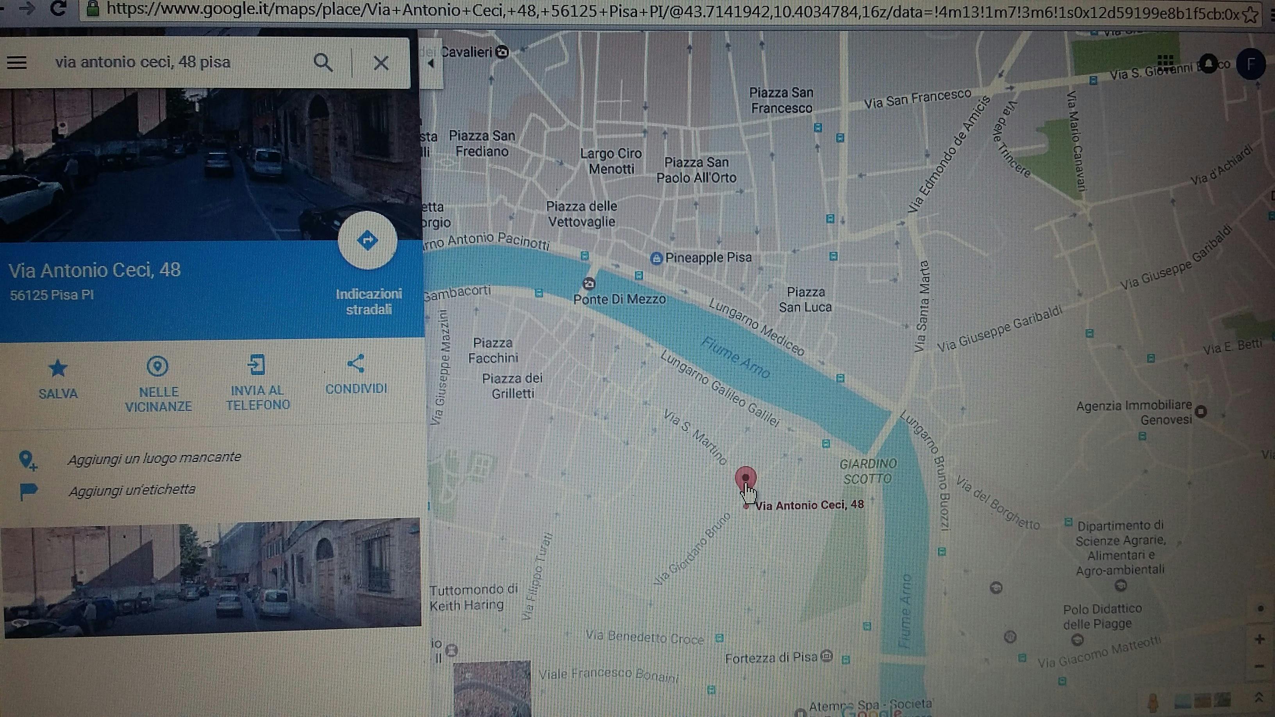Click Aggiungi un luogo mancante link
The height and width of the screenshot is (717, 1275).
coord(154,457)
